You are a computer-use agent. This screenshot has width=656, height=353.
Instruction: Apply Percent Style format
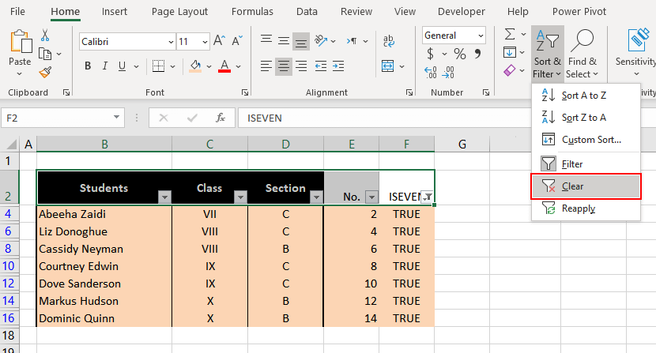point(460,54)
